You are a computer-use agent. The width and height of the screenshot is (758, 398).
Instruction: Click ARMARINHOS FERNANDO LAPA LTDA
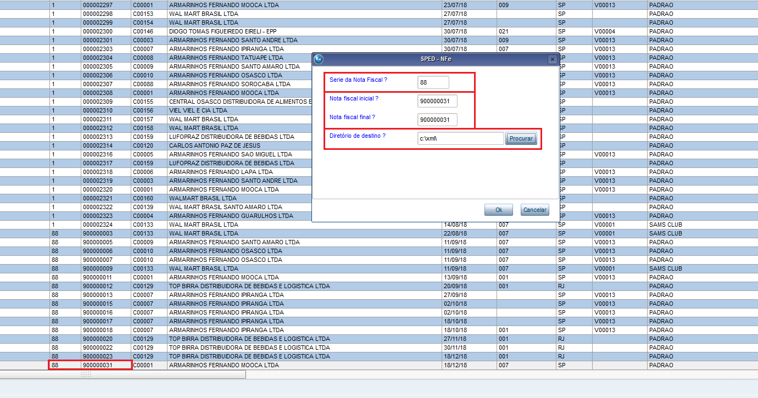221,172
